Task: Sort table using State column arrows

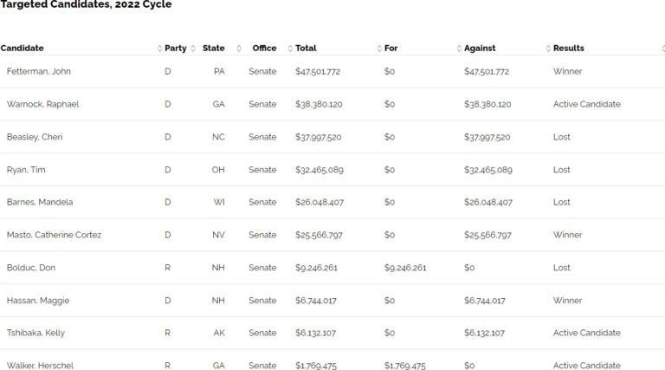Action: pos(239,49)
